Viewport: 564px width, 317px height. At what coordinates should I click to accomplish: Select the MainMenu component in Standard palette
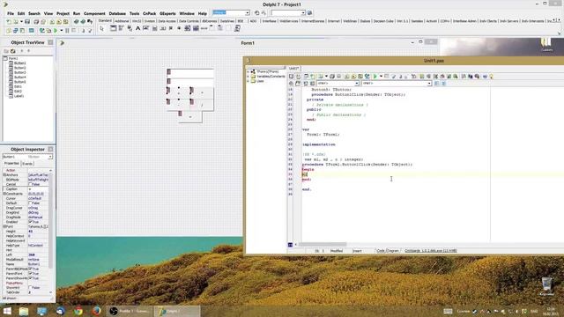coord(122,28)
